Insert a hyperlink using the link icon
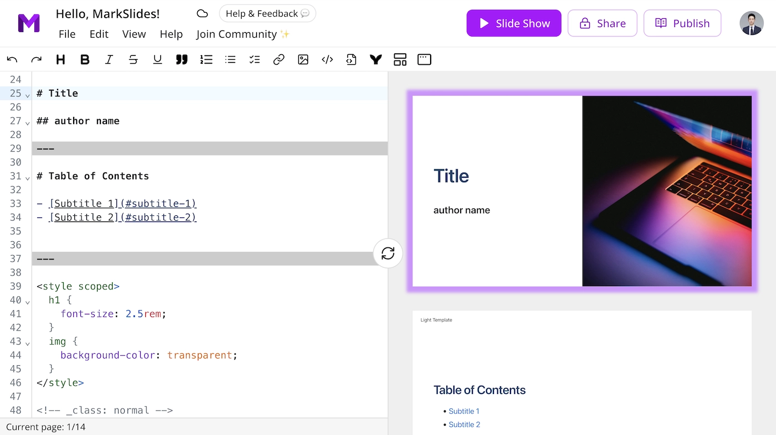The image size is (776, 435). click(278, 59)
